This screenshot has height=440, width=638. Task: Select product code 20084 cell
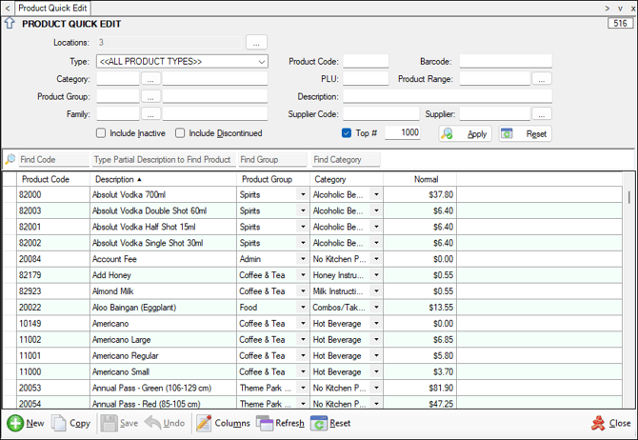[53, 259]
